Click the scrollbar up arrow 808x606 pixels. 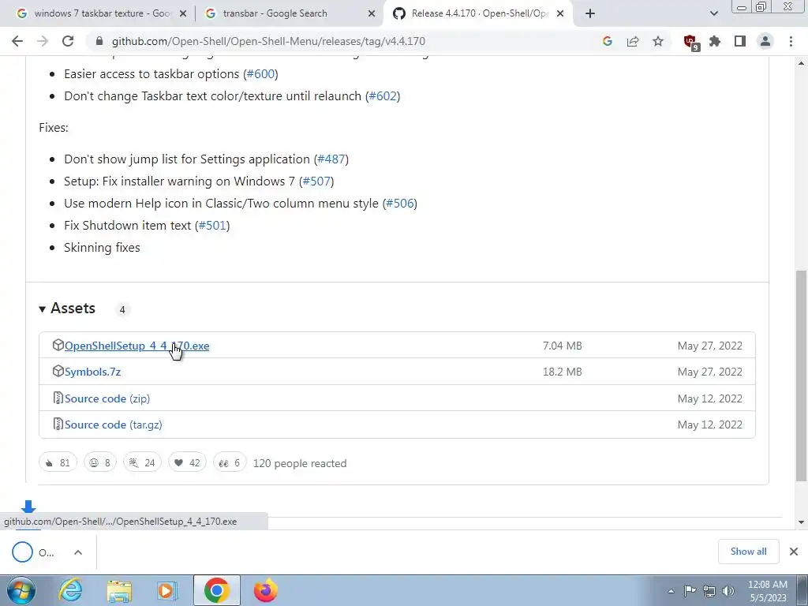tap(801, 63)
